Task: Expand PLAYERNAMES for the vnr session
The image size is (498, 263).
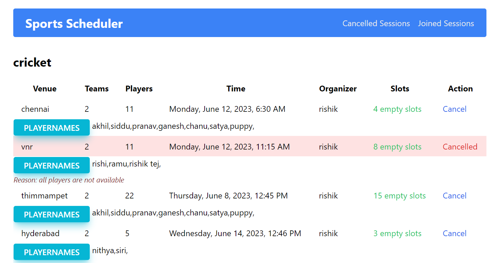Action: pyautogui.click(x=51, y=165)
